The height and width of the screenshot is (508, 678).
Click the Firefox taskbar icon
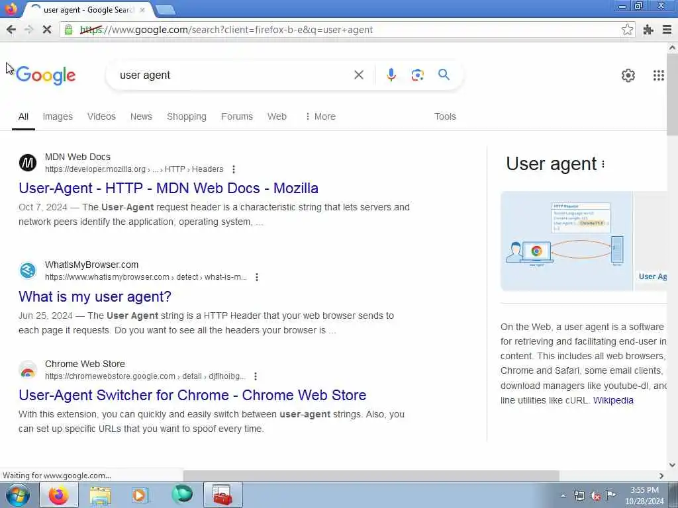tap(59, 495)
